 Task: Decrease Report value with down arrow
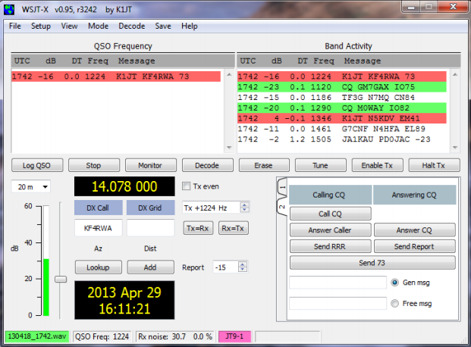[x=243, y=270]
